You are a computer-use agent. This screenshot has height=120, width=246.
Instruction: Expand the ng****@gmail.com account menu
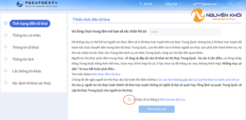click(x=207, y=4)
